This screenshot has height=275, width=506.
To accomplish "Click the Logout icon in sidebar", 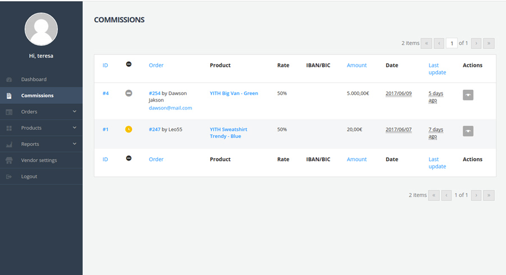I will [9, 177].
